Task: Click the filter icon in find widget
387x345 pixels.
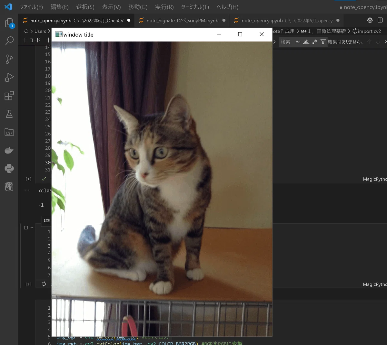Action: point(323,42)
